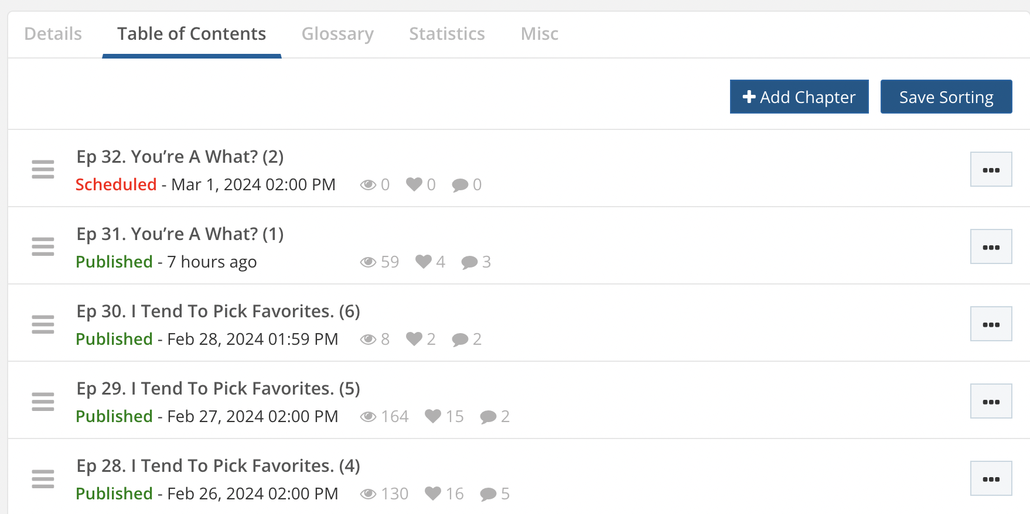Click likes heart icon on Ep 31

(423, 262)
